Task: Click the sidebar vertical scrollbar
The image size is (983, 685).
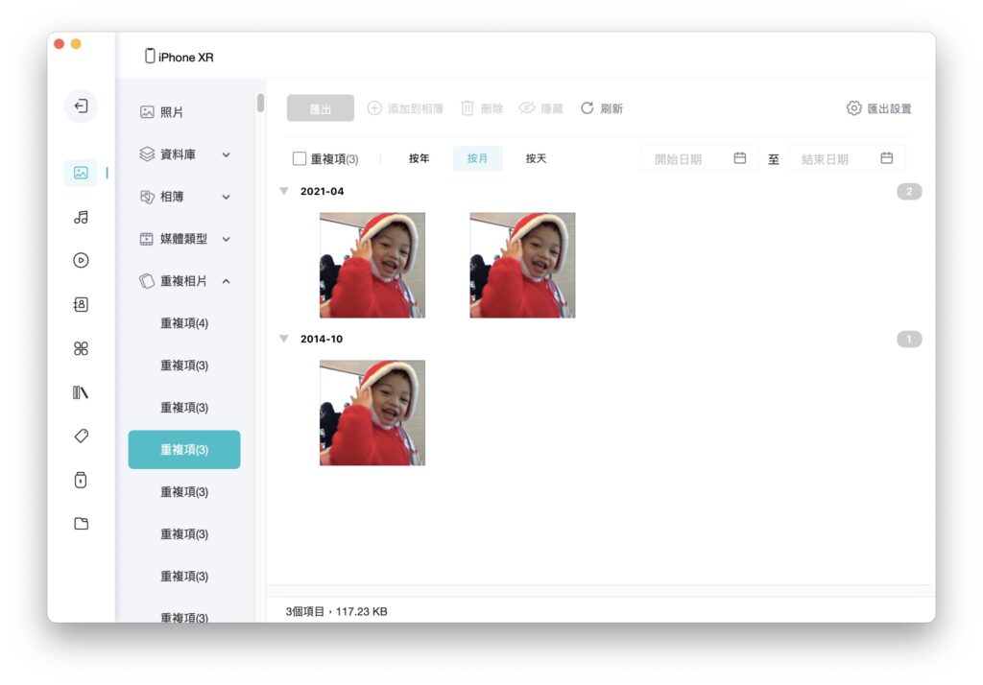Action: (x=260, y=103)
